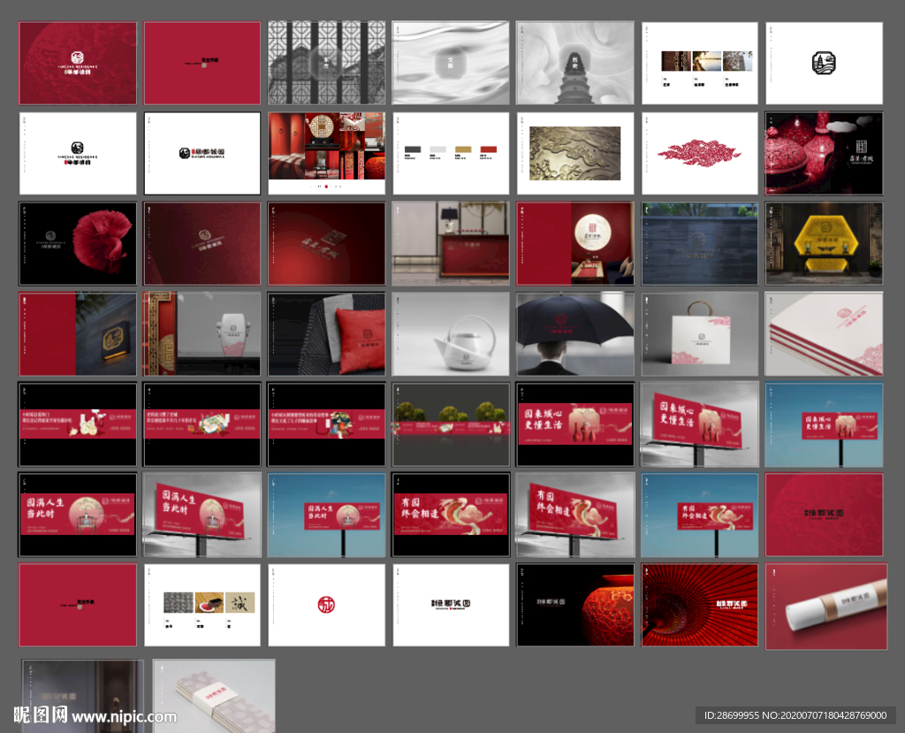This screenshot has height=733, width=905.
Task: Select the grey Chinese lattice window thumbnail
Action: pos(327,63)
